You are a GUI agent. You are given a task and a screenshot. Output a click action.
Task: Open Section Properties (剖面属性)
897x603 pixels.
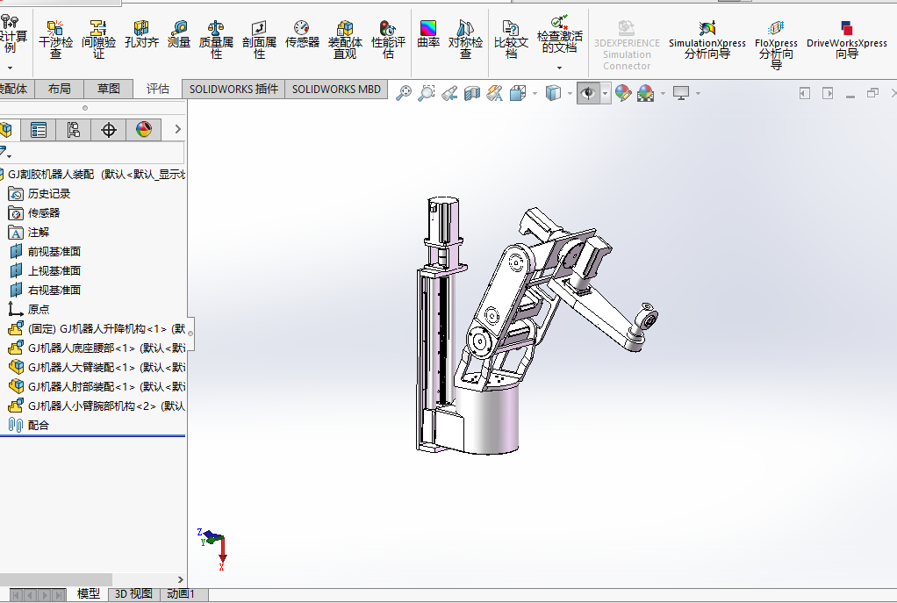259,39
